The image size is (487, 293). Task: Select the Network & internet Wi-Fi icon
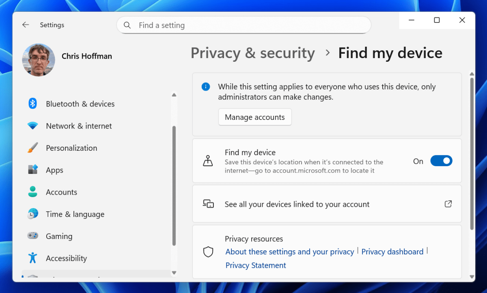(32, 126)
